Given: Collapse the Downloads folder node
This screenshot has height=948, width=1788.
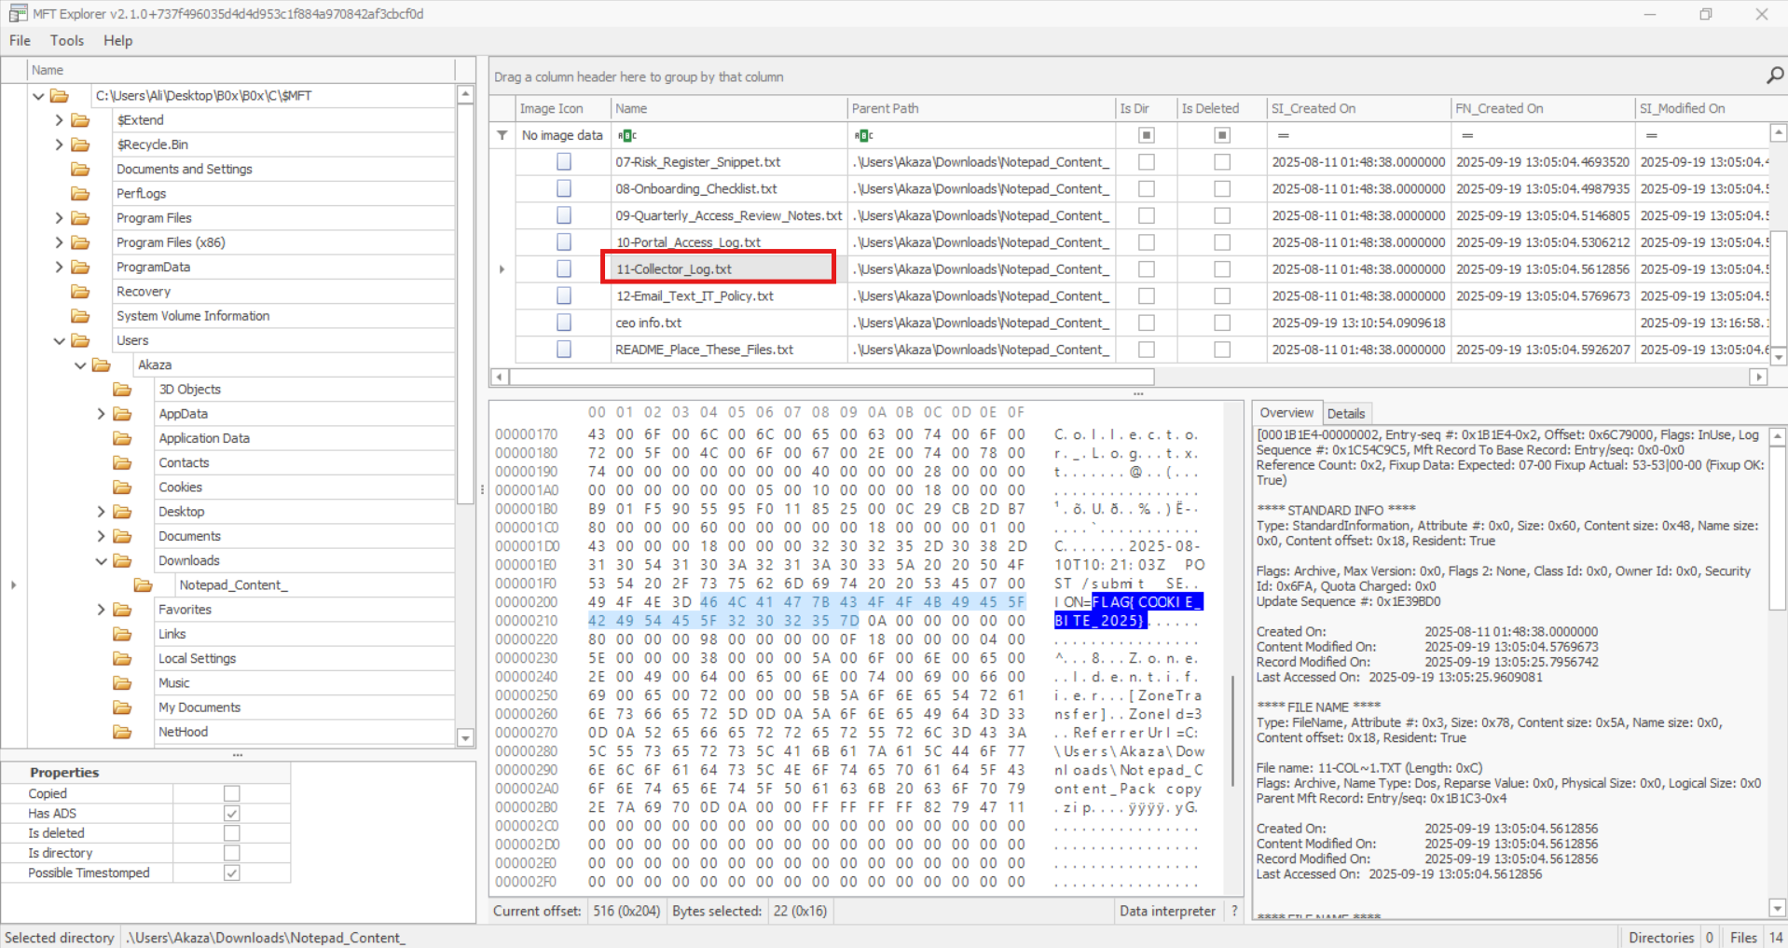Looking at the screenshot, I should pos(101,561).
